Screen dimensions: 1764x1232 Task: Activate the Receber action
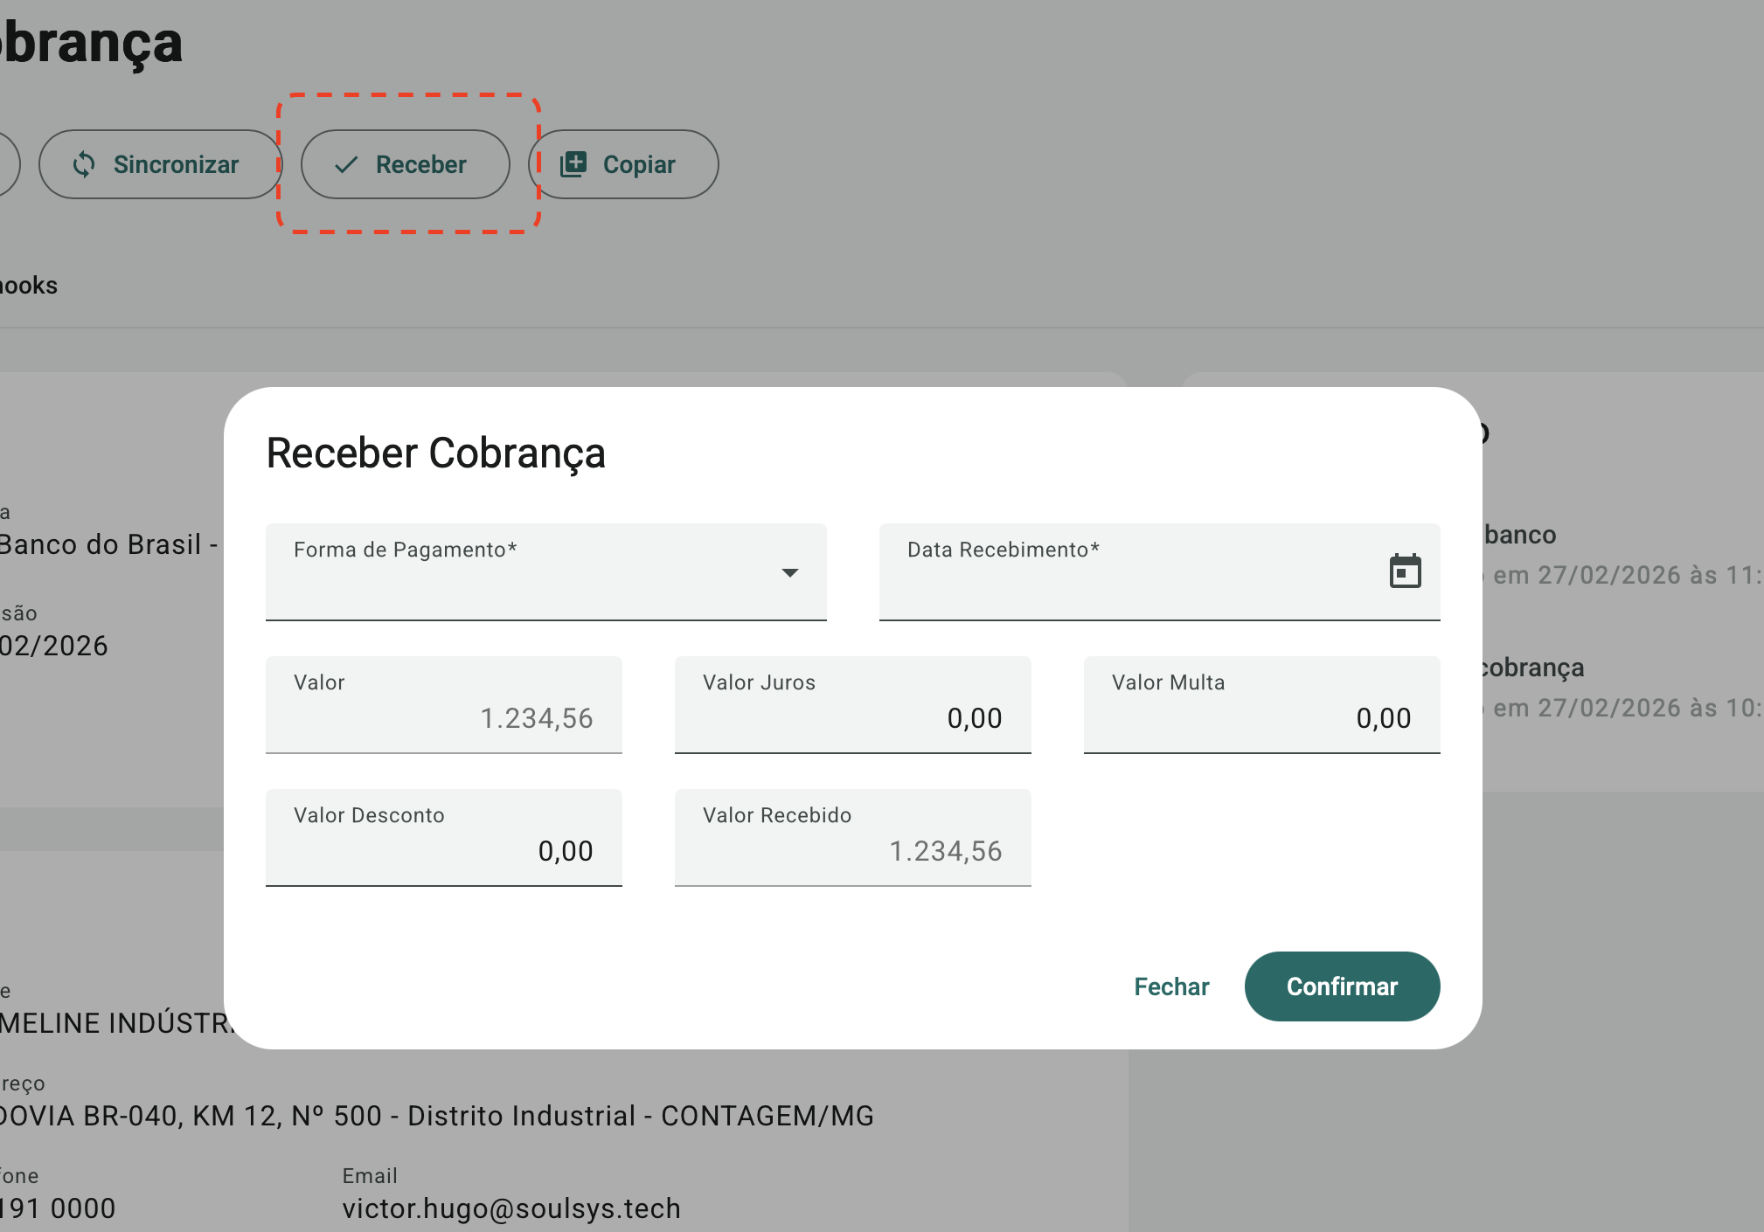click(x=405, y=163)
